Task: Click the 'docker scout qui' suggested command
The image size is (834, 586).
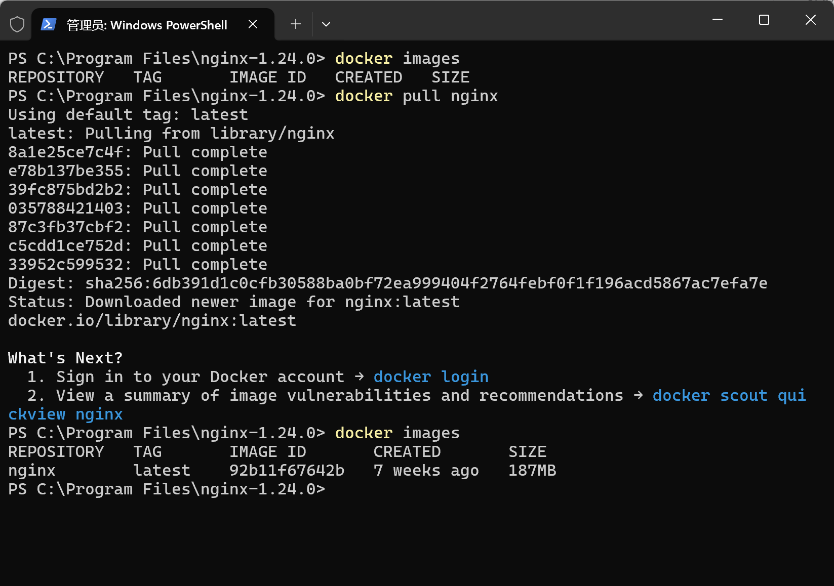Action: (729, 396)
